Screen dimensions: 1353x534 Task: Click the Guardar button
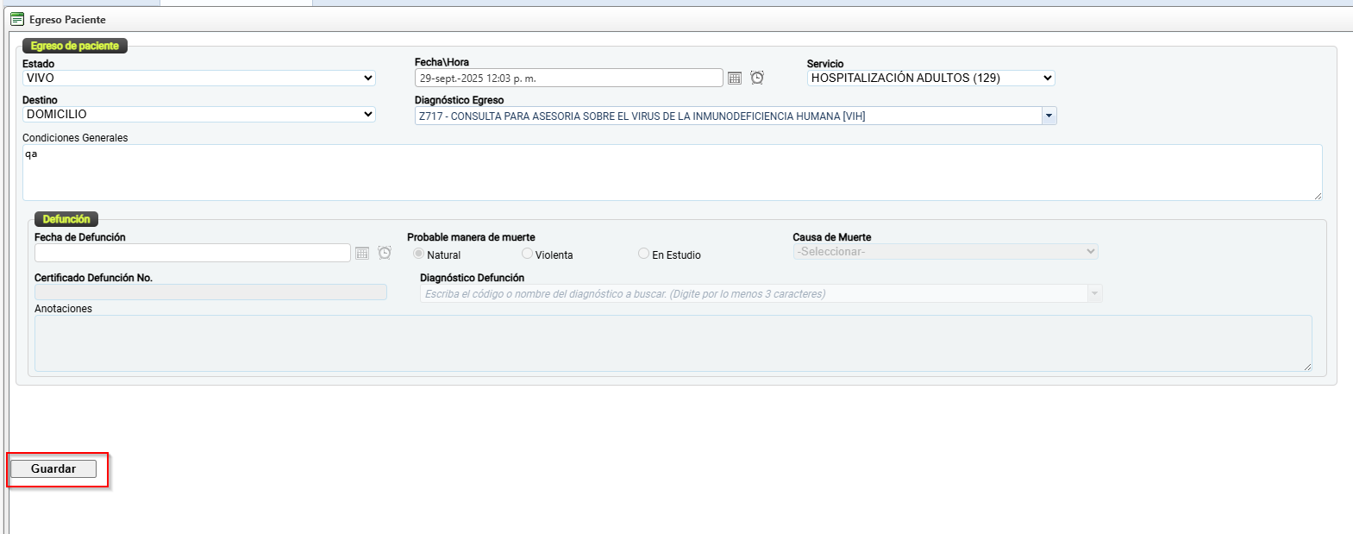53,469
